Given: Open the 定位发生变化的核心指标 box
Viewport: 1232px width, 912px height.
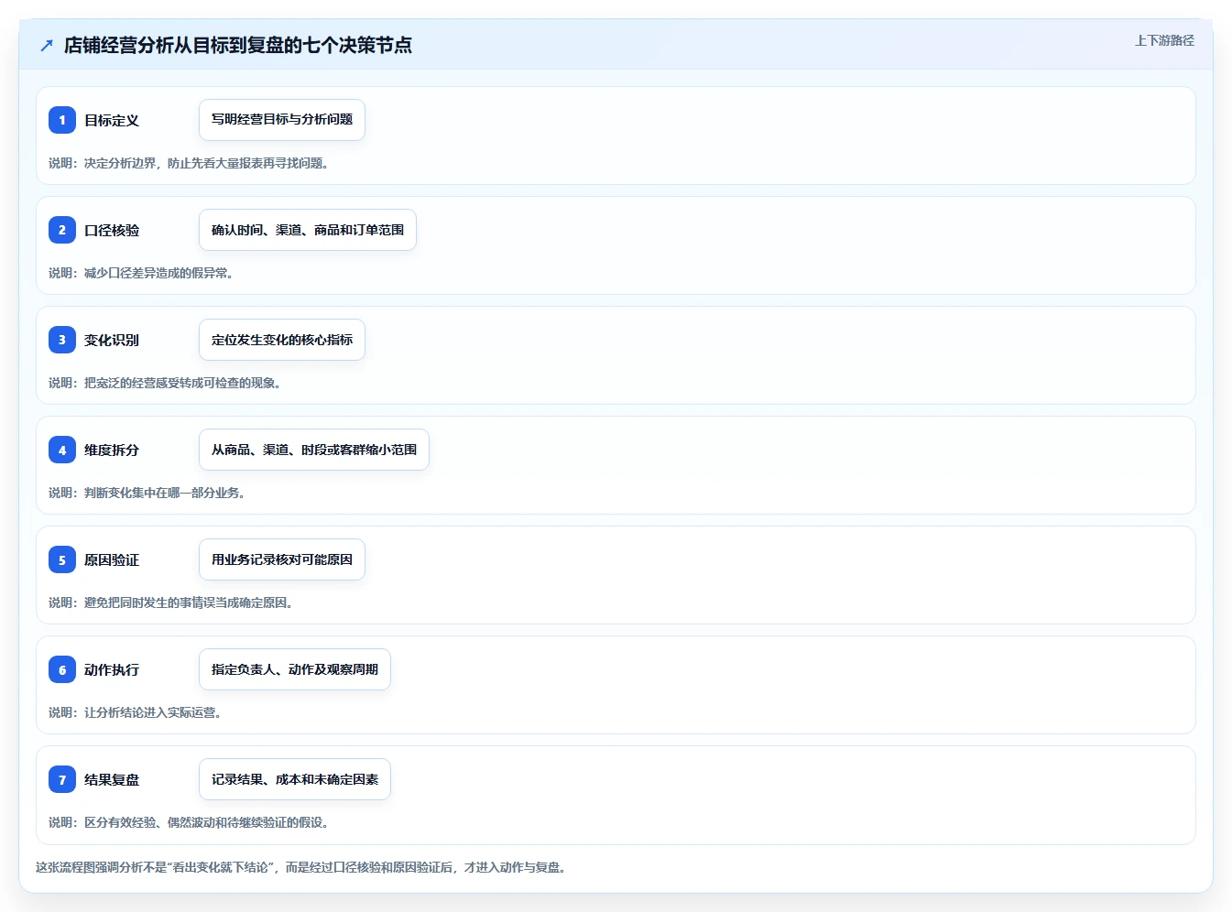Looking at the screenshot, I should (x=282, y=340).
